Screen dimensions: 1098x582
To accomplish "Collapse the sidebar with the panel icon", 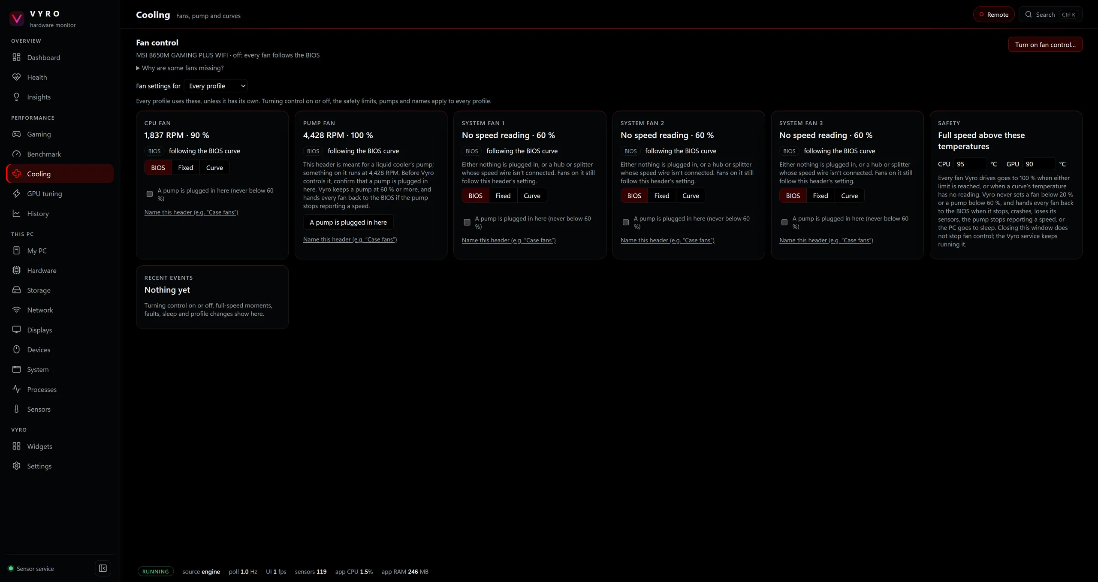I will [103, 568].
